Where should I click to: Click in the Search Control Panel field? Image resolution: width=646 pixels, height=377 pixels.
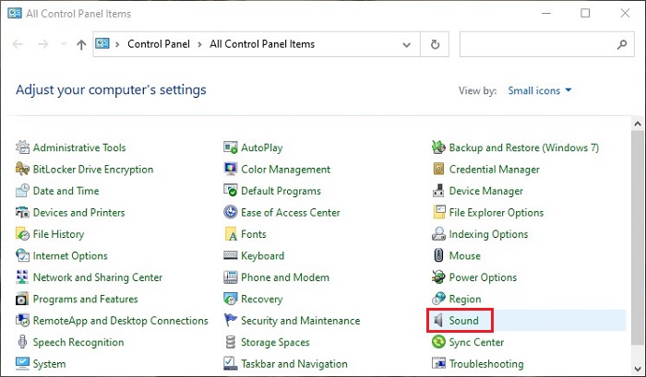[547, 44]
